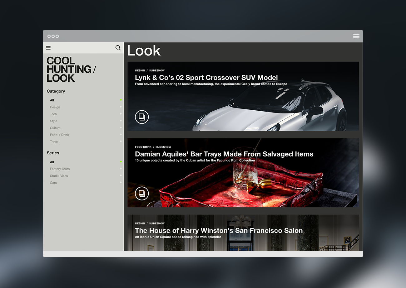Image resolution: width=406 pixels, height=288 pixels.
Task: Select Factory Tours series
Action: (60, 169)
